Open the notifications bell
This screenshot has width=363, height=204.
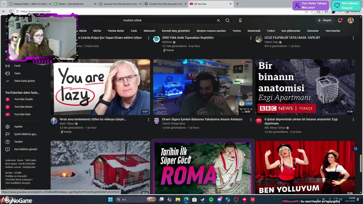tap(340, 20)
